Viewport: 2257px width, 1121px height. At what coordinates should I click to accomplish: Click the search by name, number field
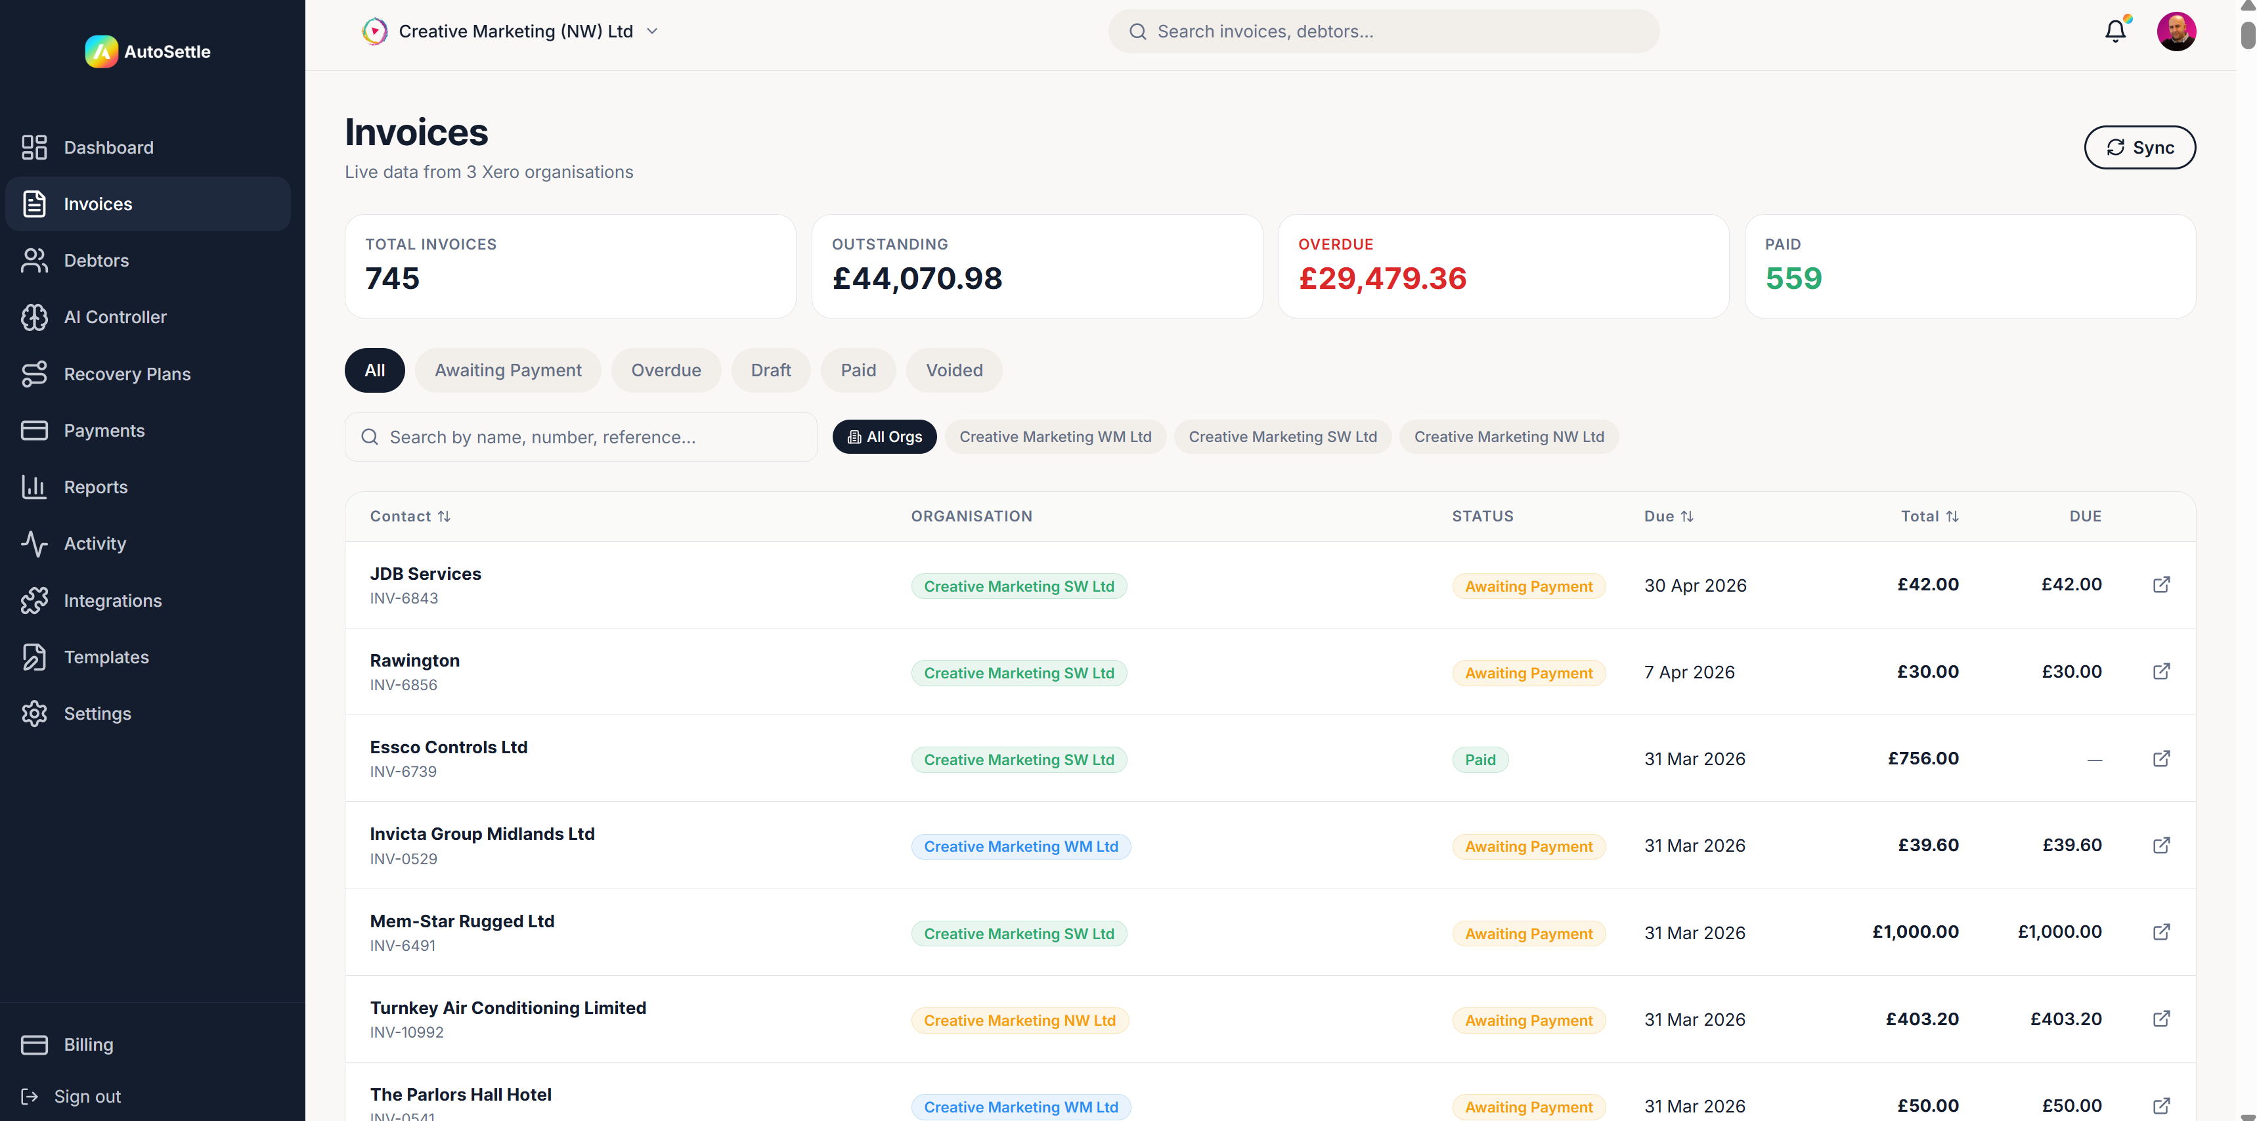(580, 437)
